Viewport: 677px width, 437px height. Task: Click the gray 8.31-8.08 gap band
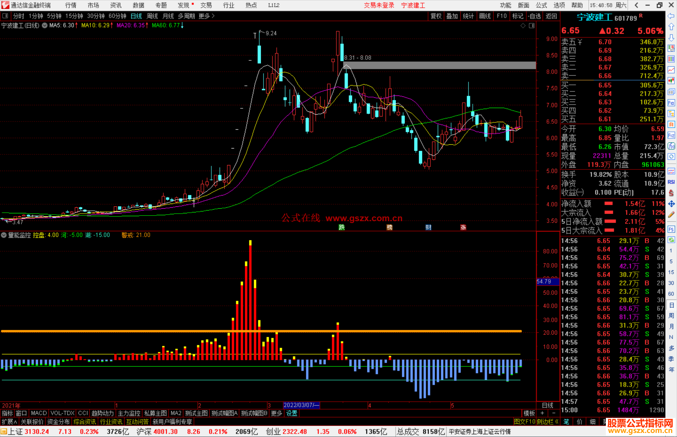click(x=439, y=65)
